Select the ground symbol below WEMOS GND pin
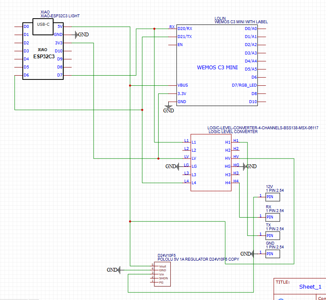The width and height of the screenshot is (326, 300). point(168,110)
